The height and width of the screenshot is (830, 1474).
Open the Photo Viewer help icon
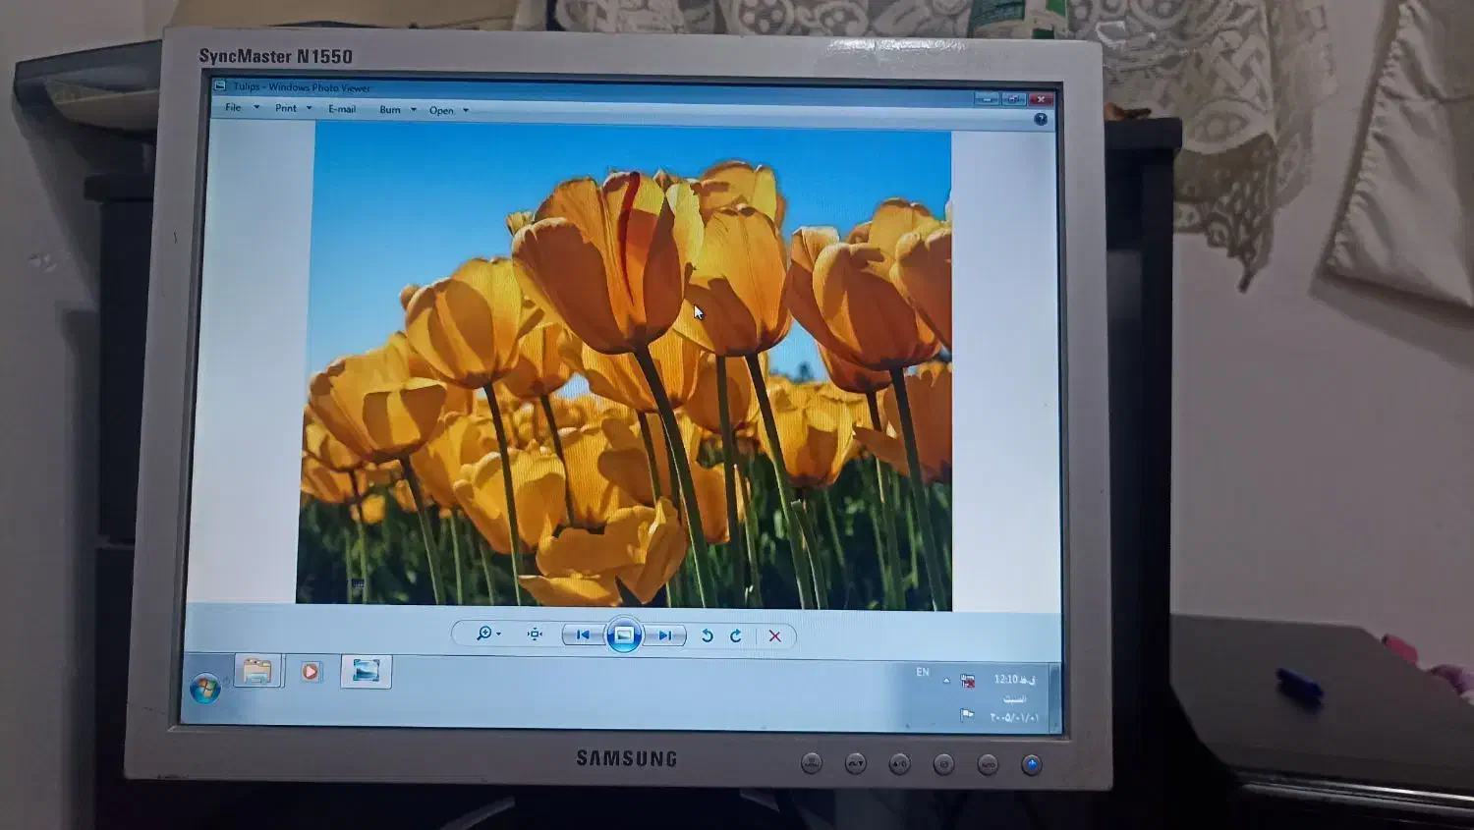point(1041,119)
